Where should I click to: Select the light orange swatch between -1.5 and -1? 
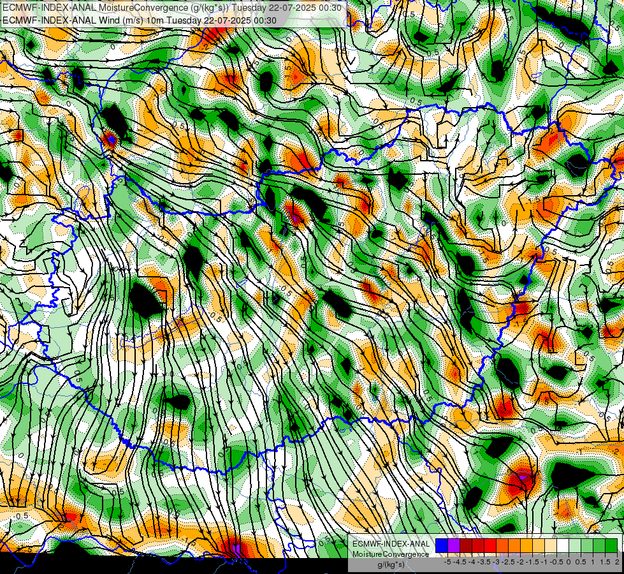point(539,545)
